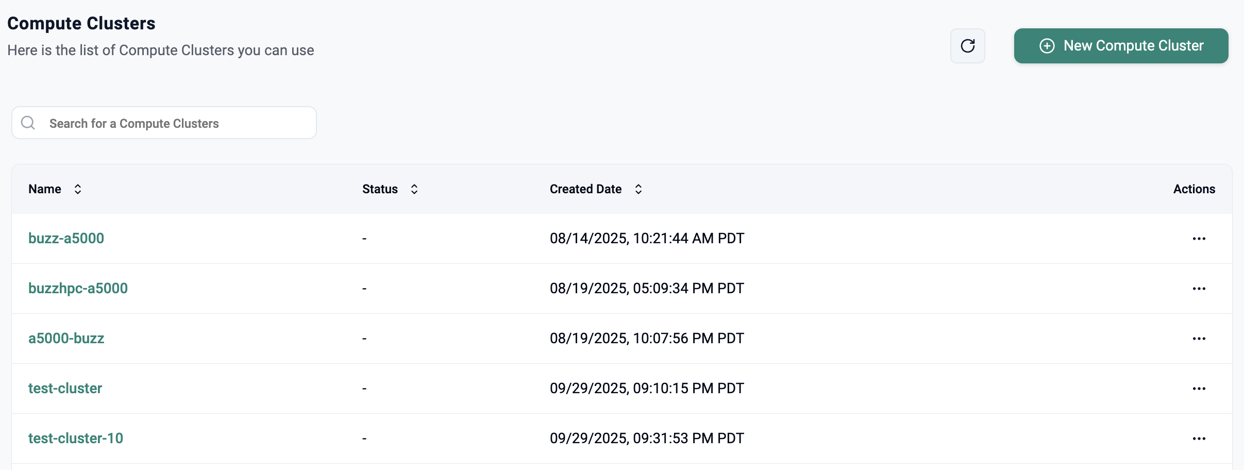Click the Created Date column header
The height and width of the screenshot is (470, 1244).
[585, 189]
